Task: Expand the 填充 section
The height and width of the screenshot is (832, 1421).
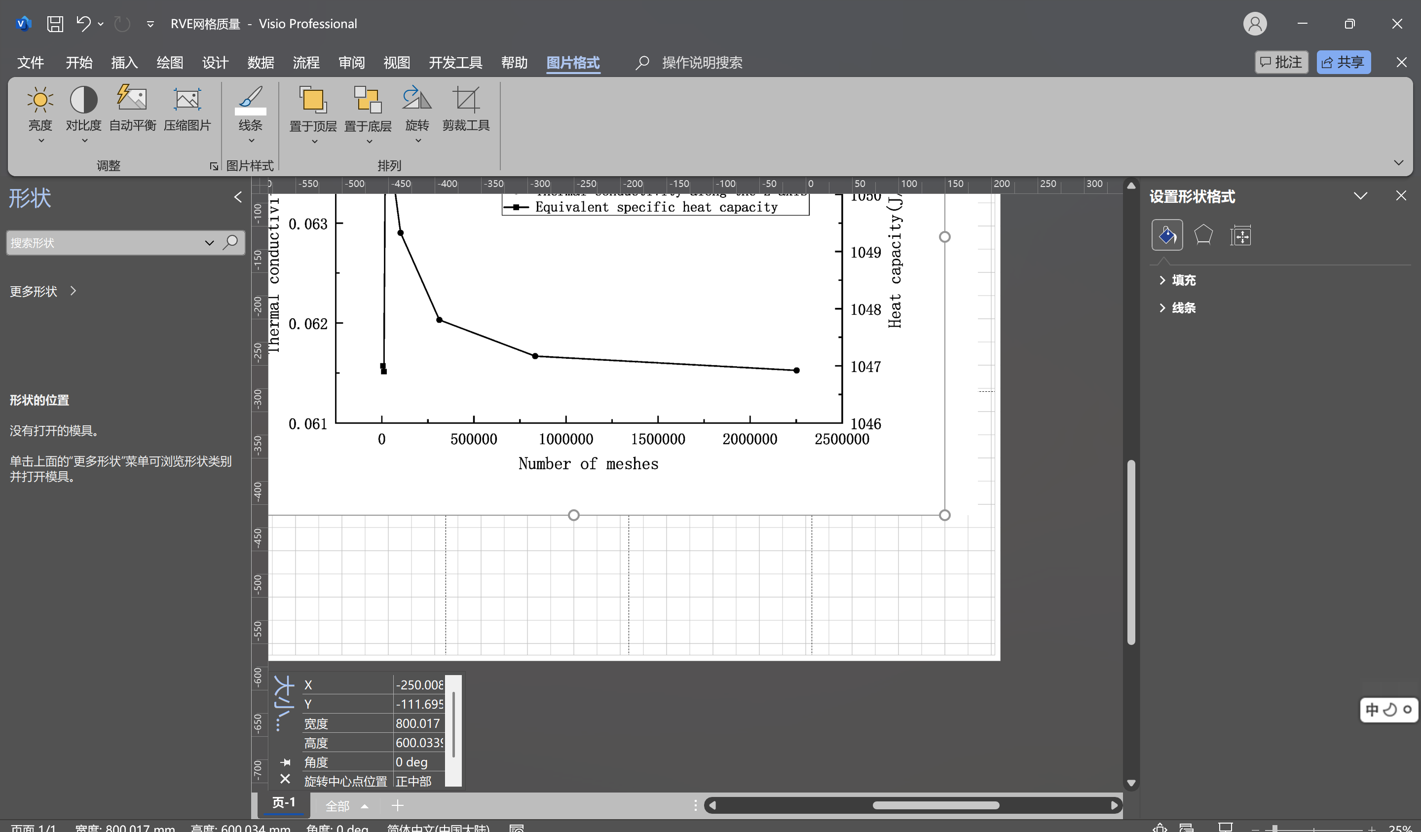Action: click(x=1183, y=280)
